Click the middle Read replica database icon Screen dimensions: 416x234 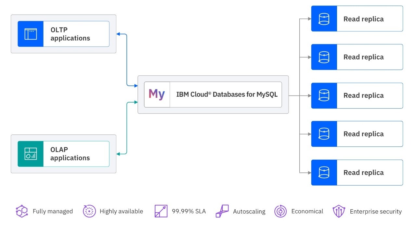pos(323,95)
